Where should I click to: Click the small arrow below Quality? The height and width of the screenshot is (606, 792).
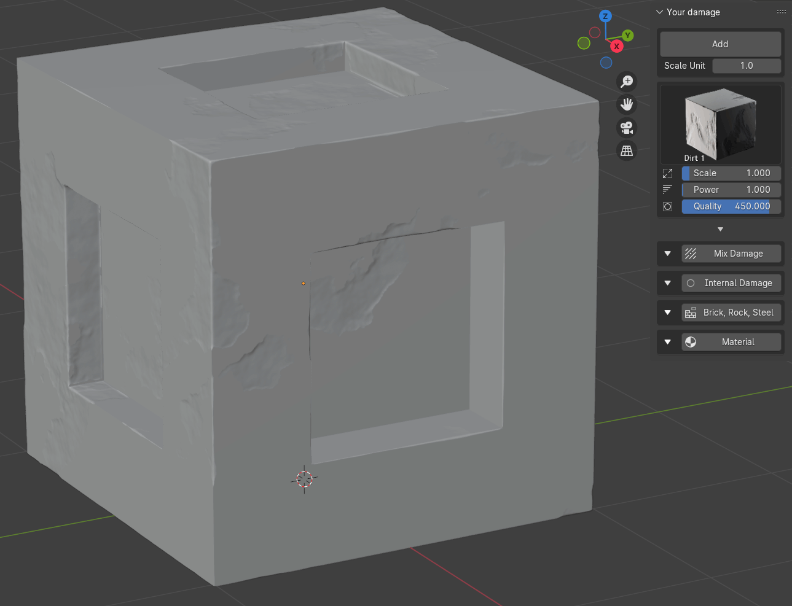(x=720, y=230)
